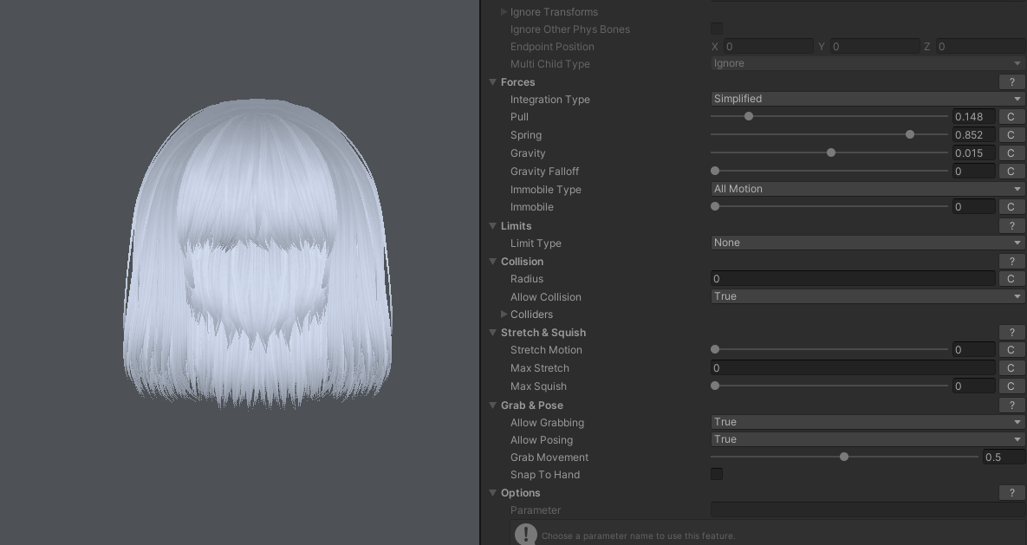
Task: Click the C curve button for Max Stretch
Action: [x=1011, y=368]
